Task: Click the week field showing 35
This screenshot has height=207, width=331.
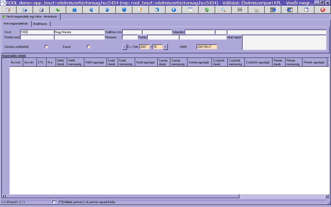Action: [x=158, y=47]
